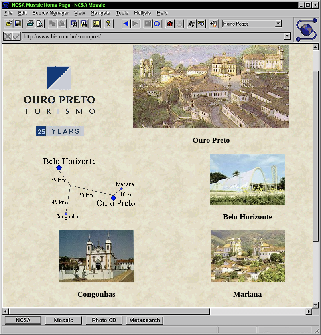
Task: Click the vertical scrollbar down arrow
Action: coord(315,304)
